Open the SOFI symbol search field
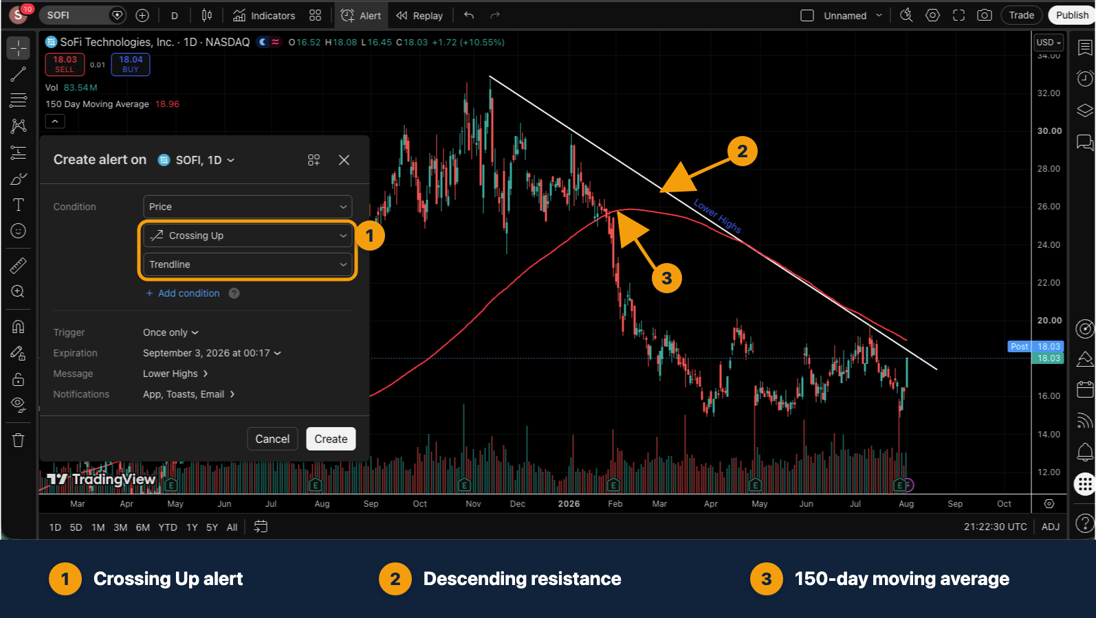This screenshot has height=618, width=1096. 81,15
